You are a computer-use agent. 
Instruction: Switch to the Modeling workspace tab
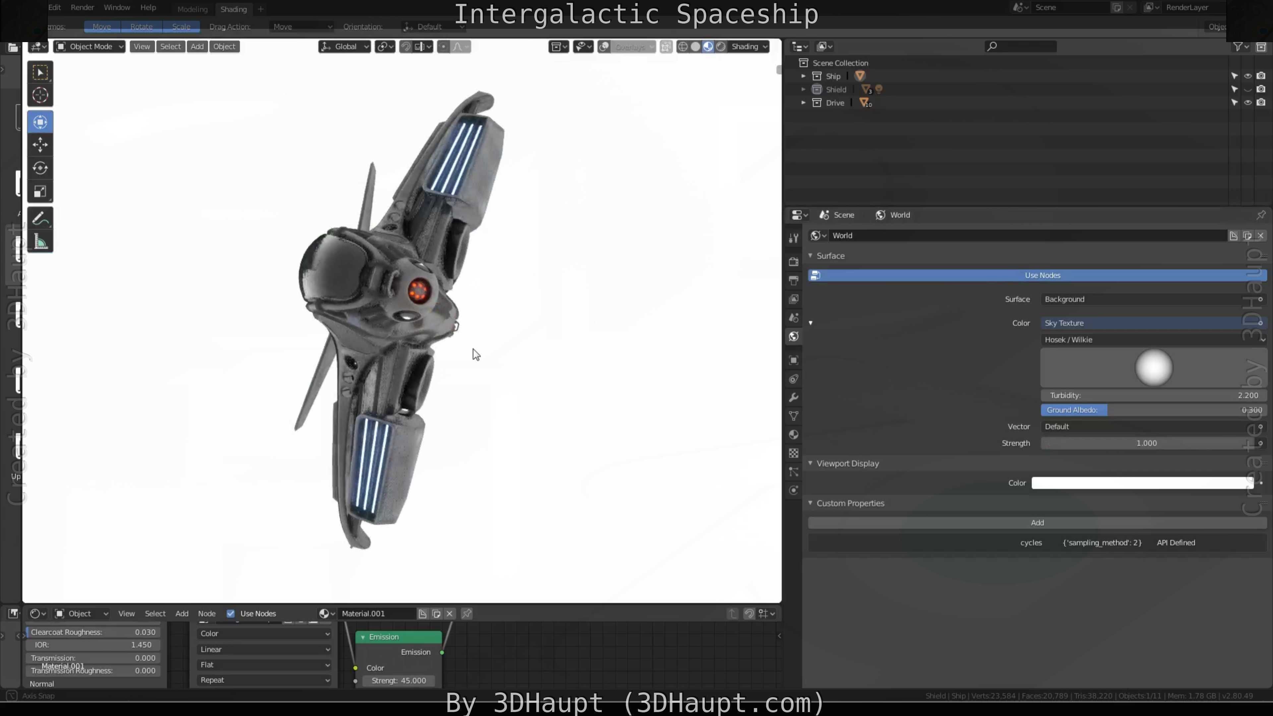tap(192, 9)
